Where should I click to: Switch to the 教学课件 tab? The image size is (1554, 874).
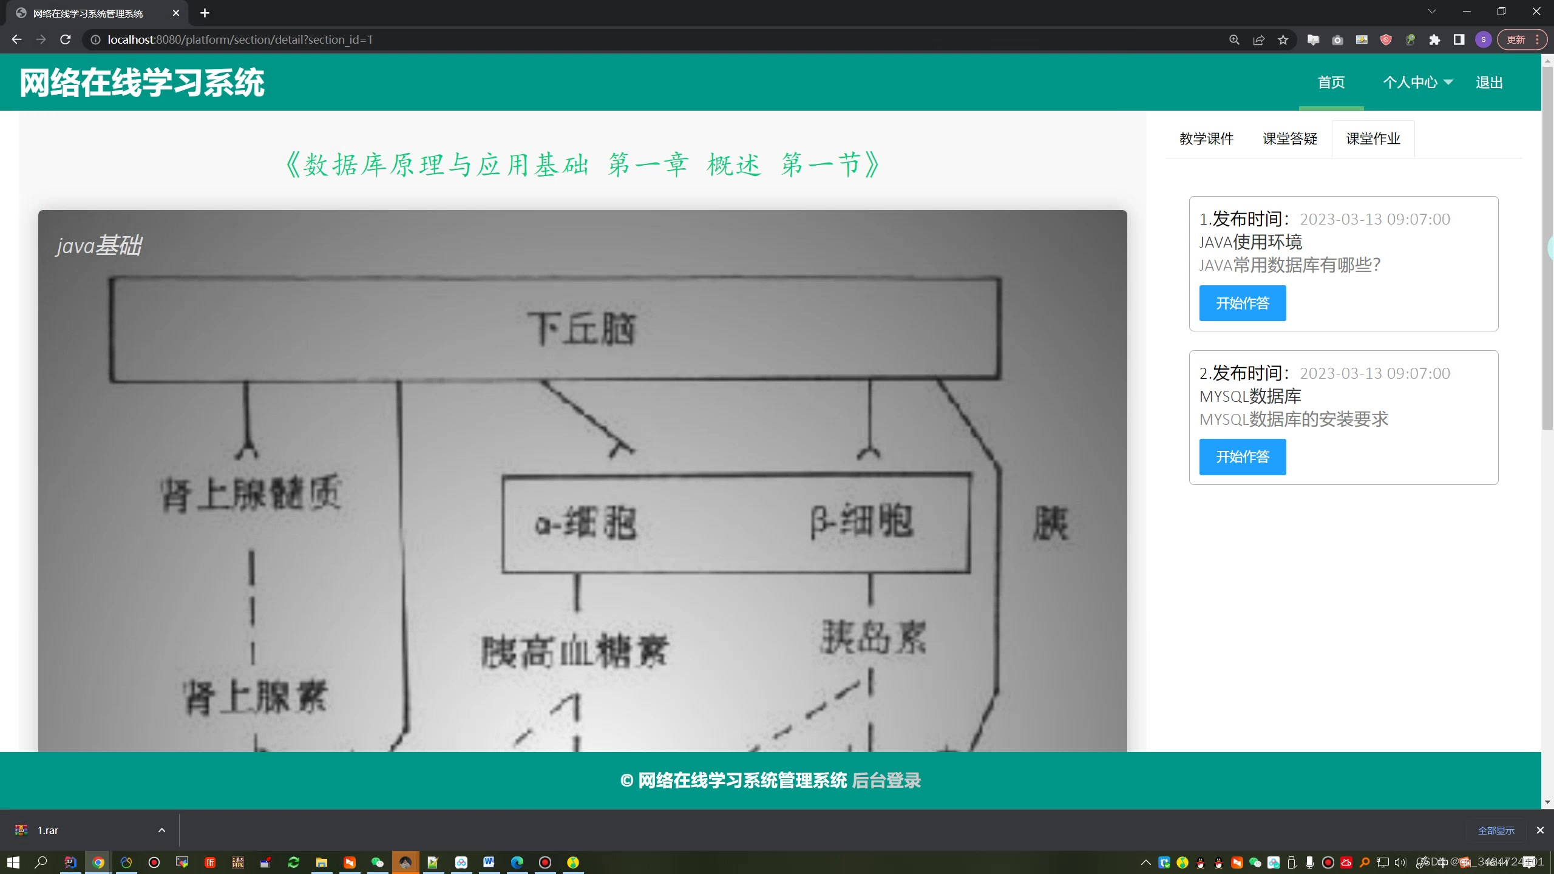(1206, 138)
